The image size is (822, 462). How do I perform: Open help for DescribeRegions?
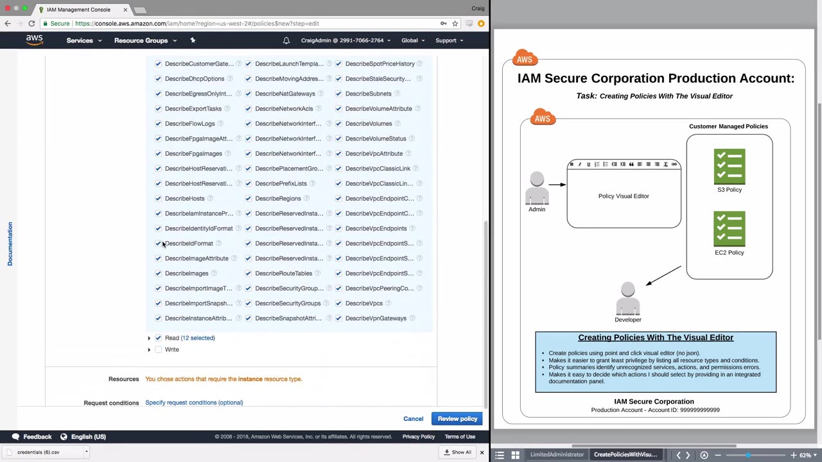[306, 198]
